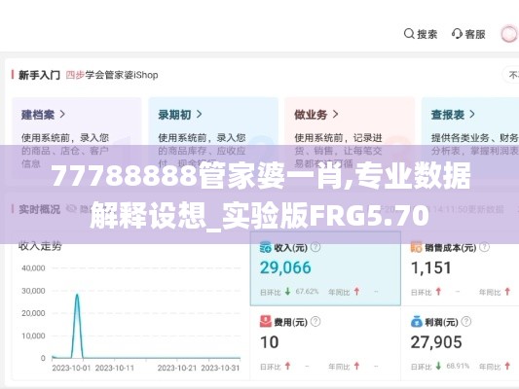Click the revenue peak on line chart
519x389 pixels.
(77, 295)
